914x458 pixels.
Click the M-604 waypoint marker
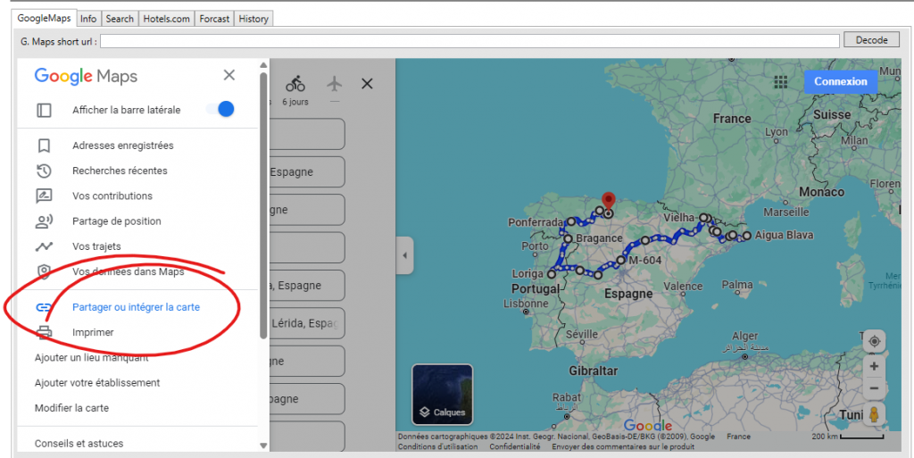tap(621, 260)
